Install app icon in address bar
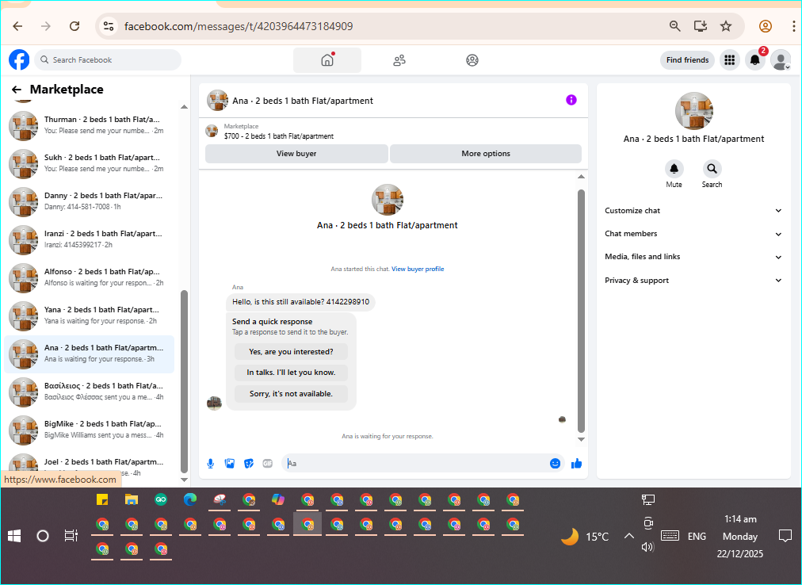This screenshot has width=802, height=585. pos(701,26)
